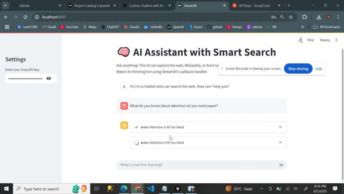The height and width of the screenshot is (194, 344).
Task: Click the Chrome taskbar icon
Action: [138, 189]
